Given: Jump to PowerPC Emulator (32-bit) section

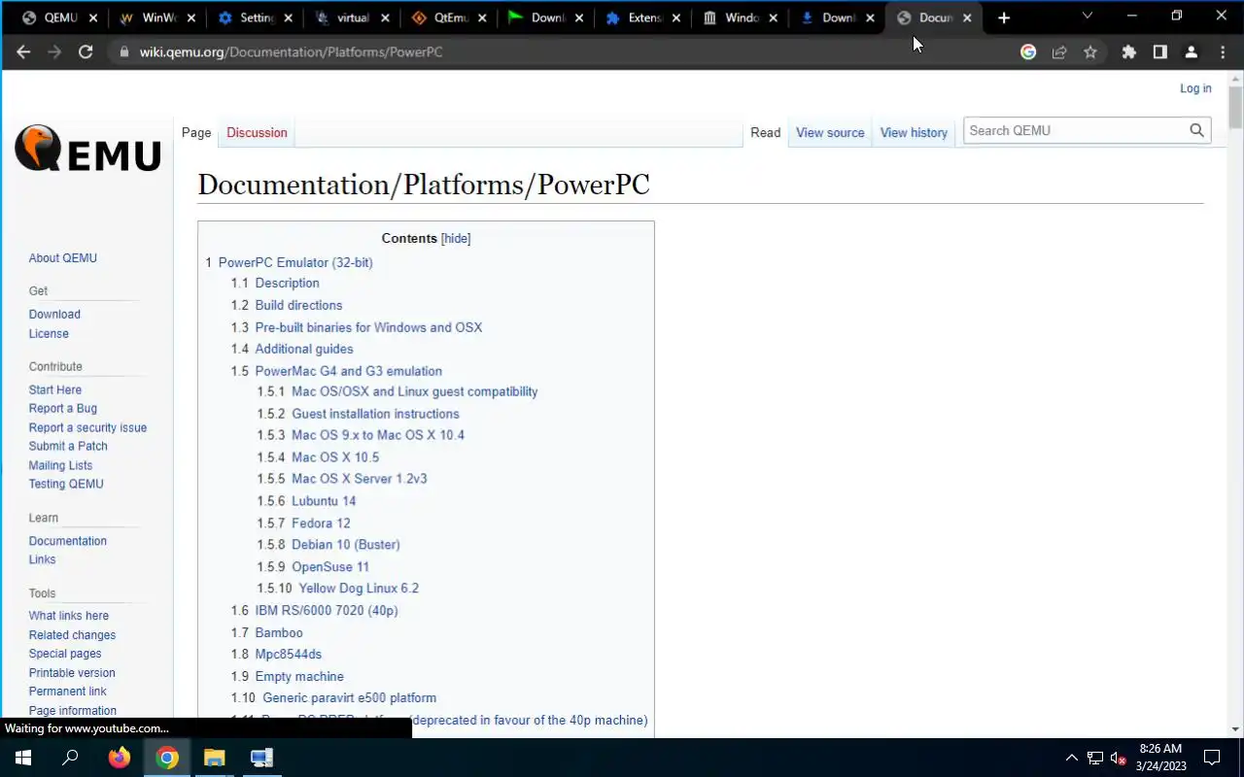Looking at the screenshot, I should coord(295,262).
